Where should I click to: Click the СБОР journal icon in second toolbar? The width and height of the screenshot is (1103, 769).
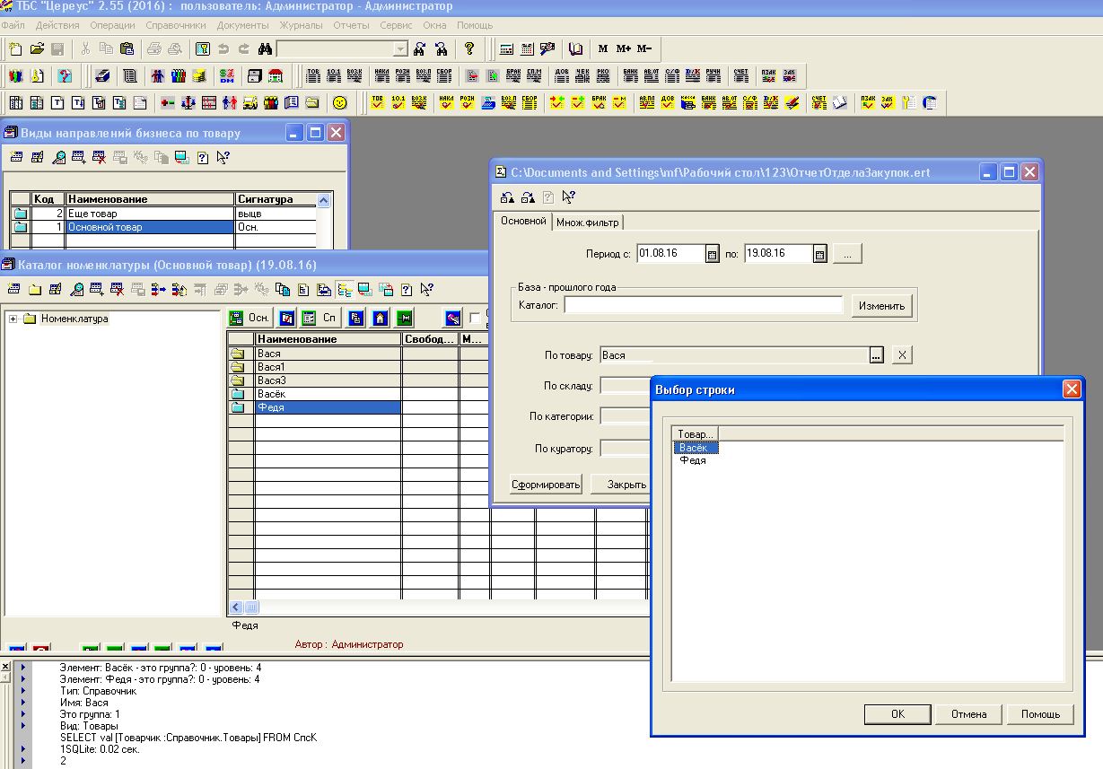coord(446,75)
